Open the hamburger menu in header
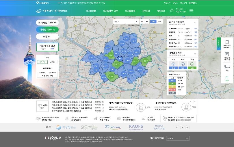234x147 pixels. [x=191, y=11]
